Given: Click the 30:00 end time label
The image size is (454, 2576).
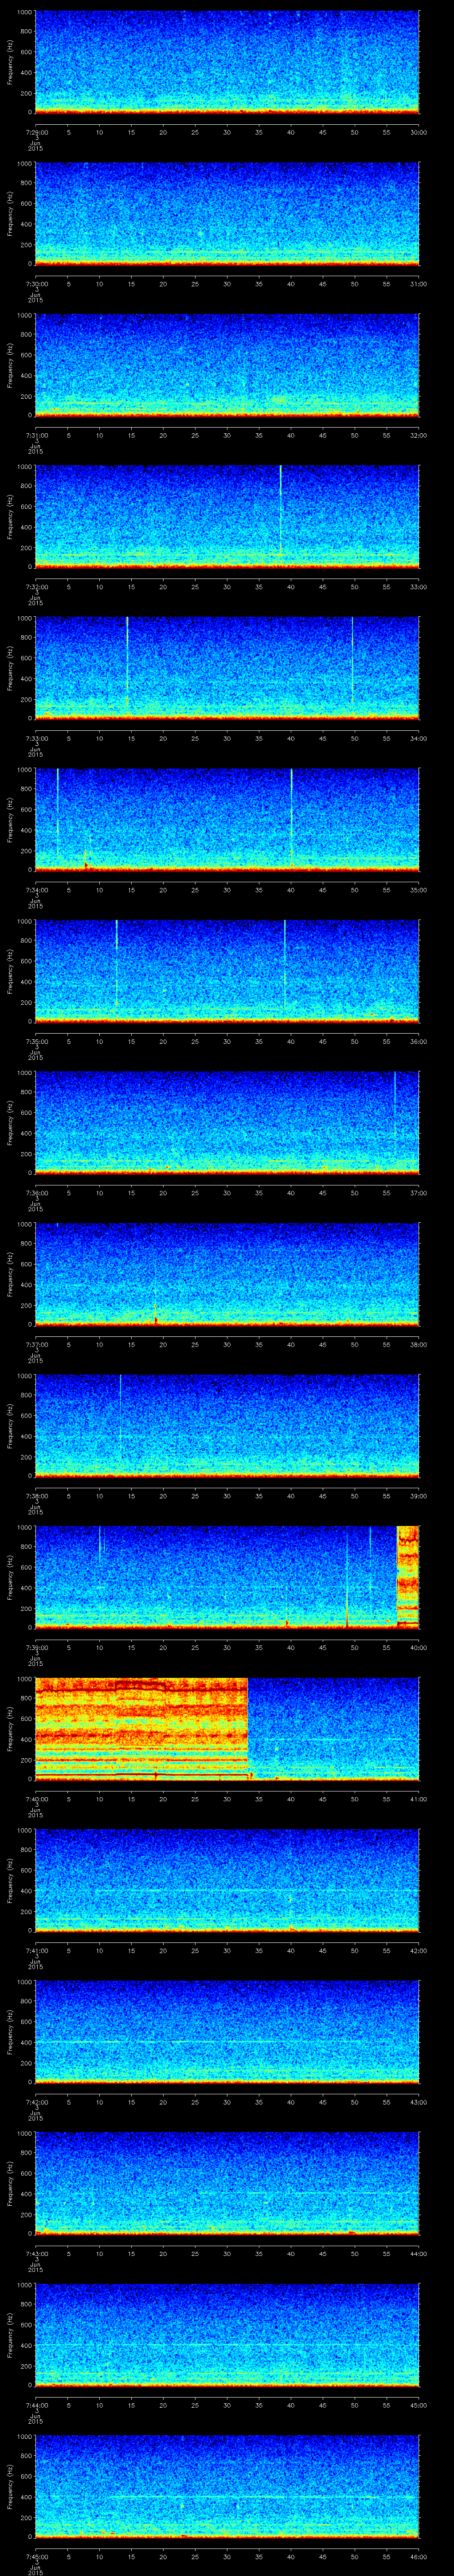Looking at the screenshot, I should point(418,132).
